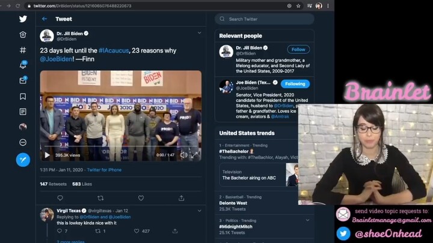Compose a new tweet with the blue button
Screen dimensions: 433x243
point(23,160)
